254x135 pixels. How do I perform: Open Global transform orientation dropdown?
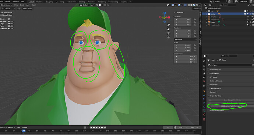click(85, 5)
